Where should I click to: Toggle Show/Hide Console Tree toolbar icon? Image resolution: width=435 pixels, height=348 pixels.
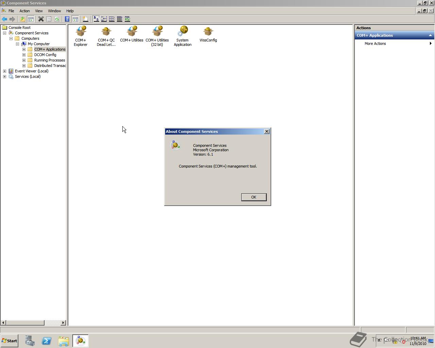click(31, 19)
